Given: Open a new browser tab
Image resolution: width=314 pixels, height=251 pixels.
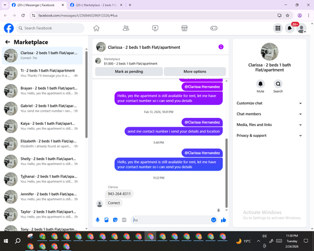Looking at the screenshot, I should pyautogui.click(x=130, y=5).
